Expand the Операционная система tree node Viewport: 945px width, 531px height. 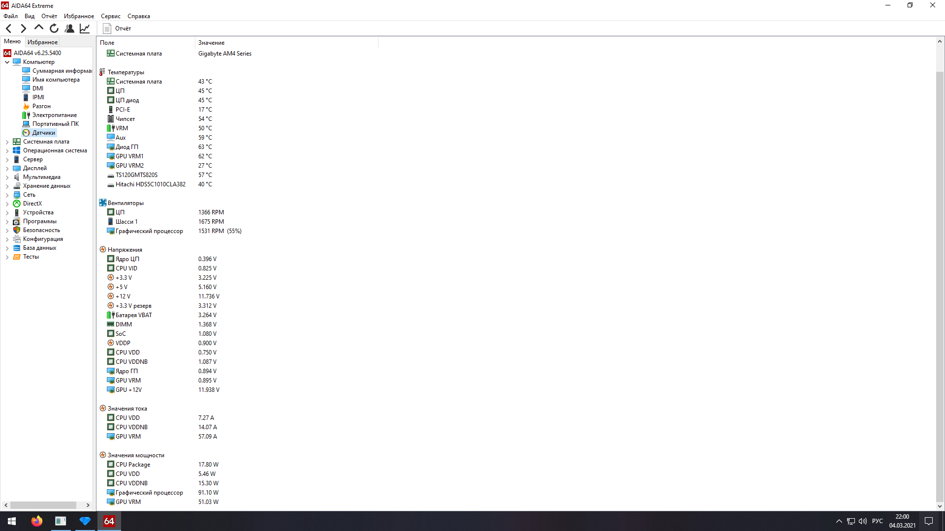(x=7, y=150)
